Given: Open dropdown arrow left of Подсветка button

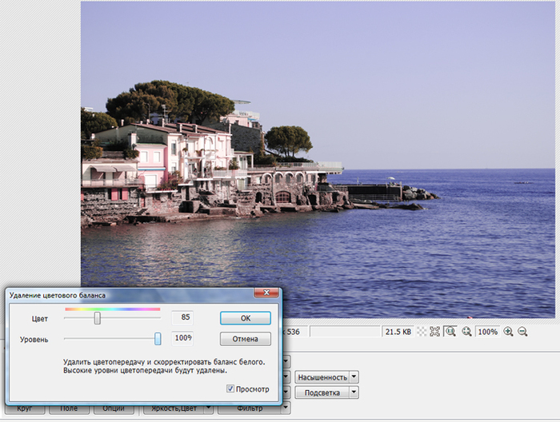Looking at the screenshot, I should coord(286,392).
